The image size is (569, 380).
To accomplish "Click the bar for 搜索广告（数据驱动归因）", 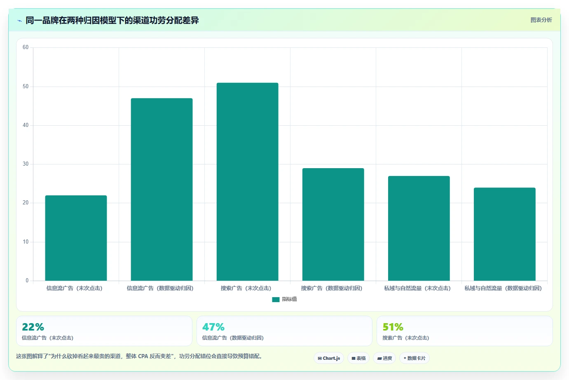I will click(333, 225).
